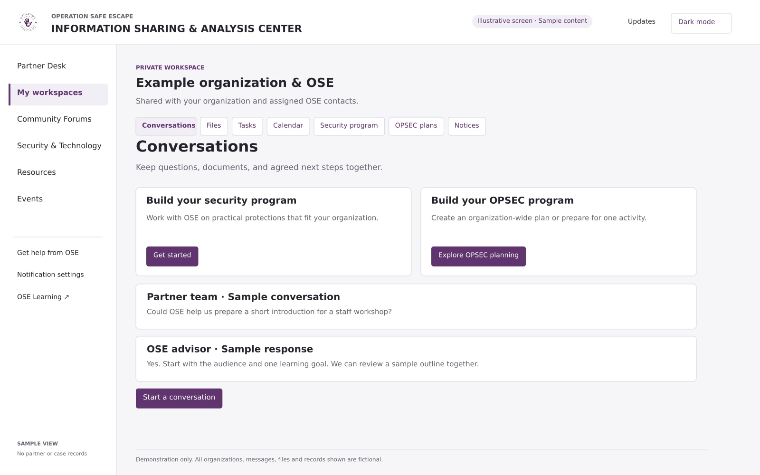This screenshot has height=475, width=760.
Task: Open Notification settings
Action: [x=50, y=275]
